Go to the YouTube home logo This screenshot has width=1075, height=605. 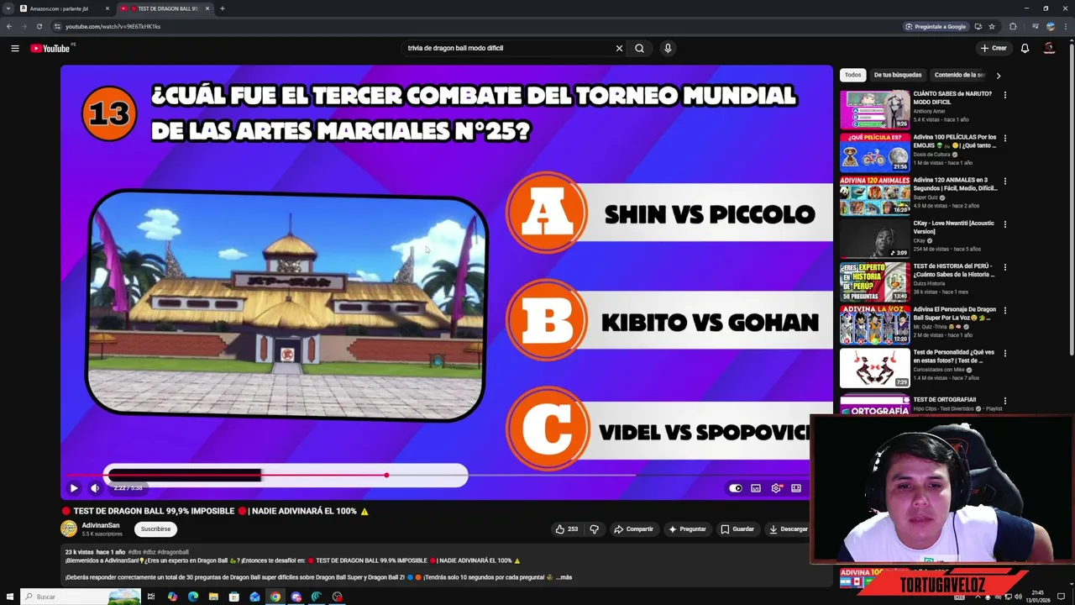point(50,48)
